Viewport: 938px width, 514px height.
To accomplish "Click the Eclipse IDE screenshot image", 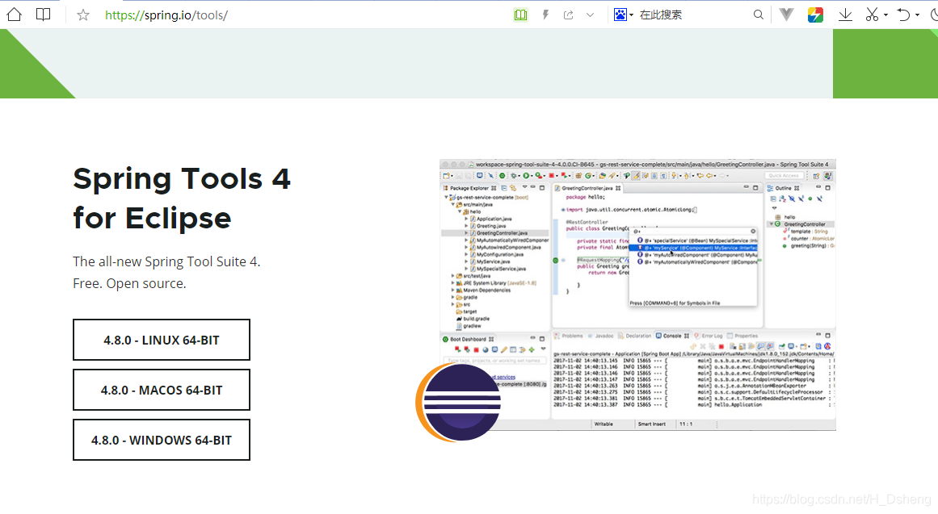I will [637, 295].
